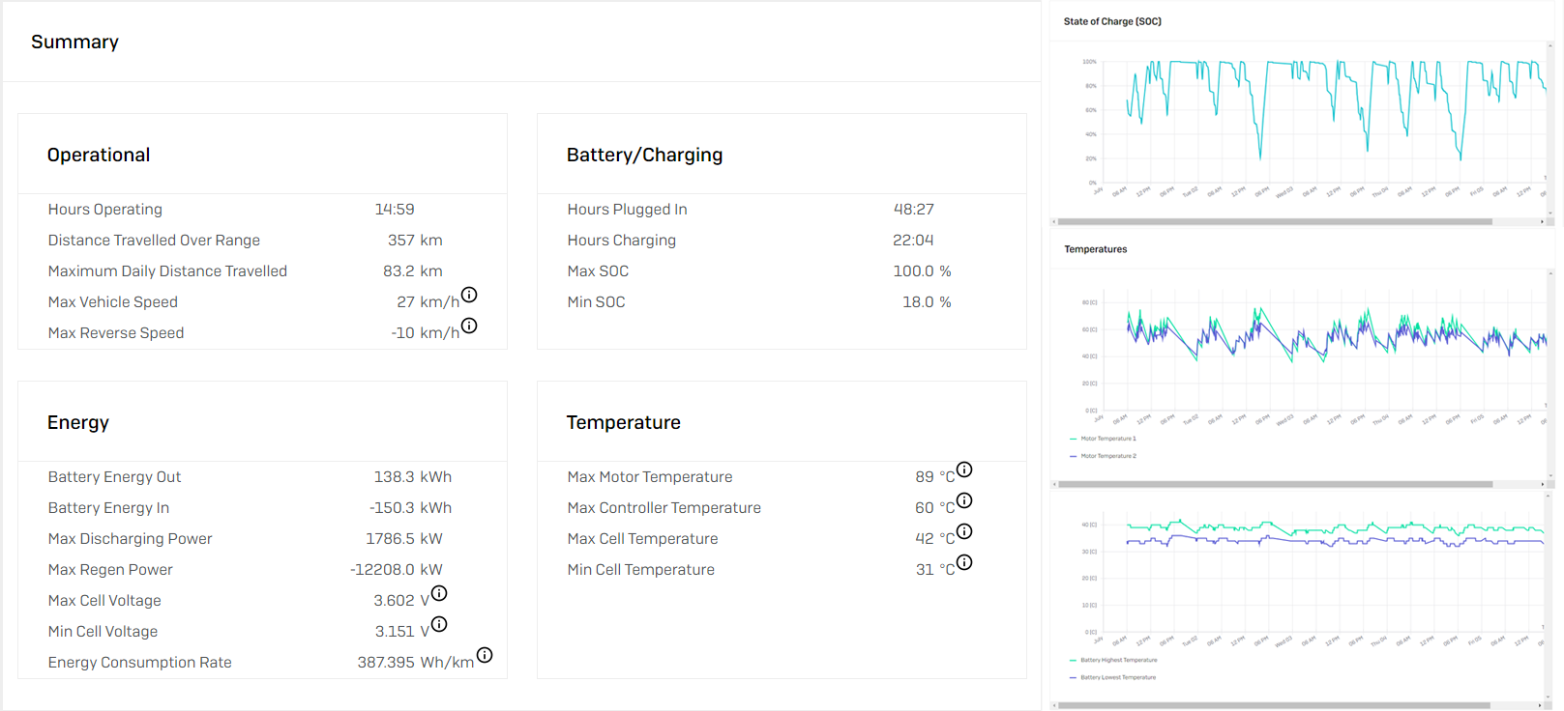Click Max Regen Power value -12208.0 kW
The width and height of the screenshot is (1564, 711).
[397, 570]
